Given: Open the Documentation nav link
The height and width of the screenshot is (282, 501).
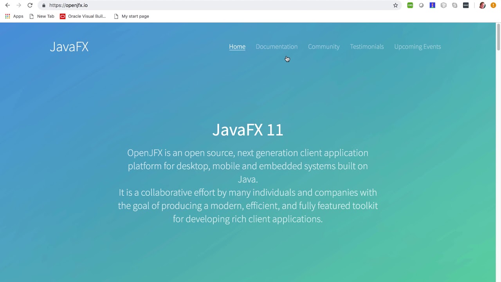Looking at the screenshot, I should click(x=277, y=47).
